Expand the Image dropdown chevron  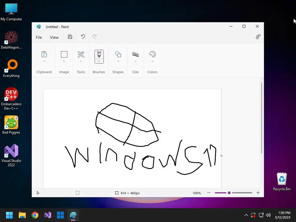[64, 61]
